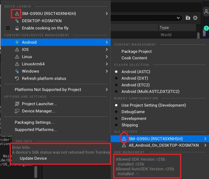Image resolution: width=209 pixels, height=179 pixels.
Task: Click the warning icon next to LinuxArm64
Action: point(17,64)
